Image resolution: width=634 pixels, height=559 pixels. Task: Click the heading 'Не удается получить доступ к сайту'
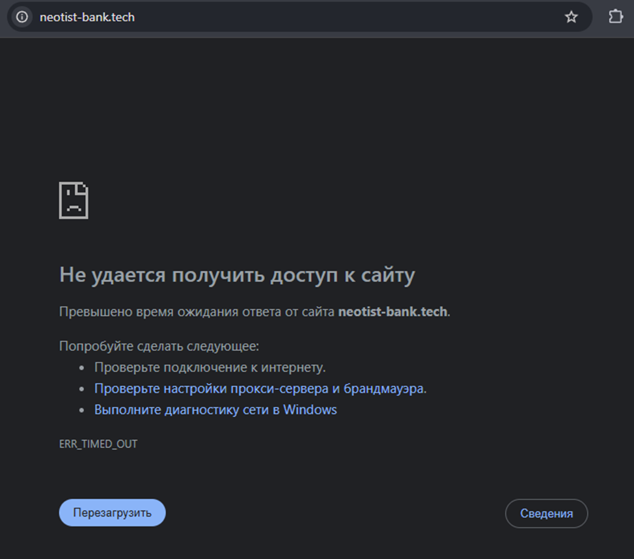237,275
